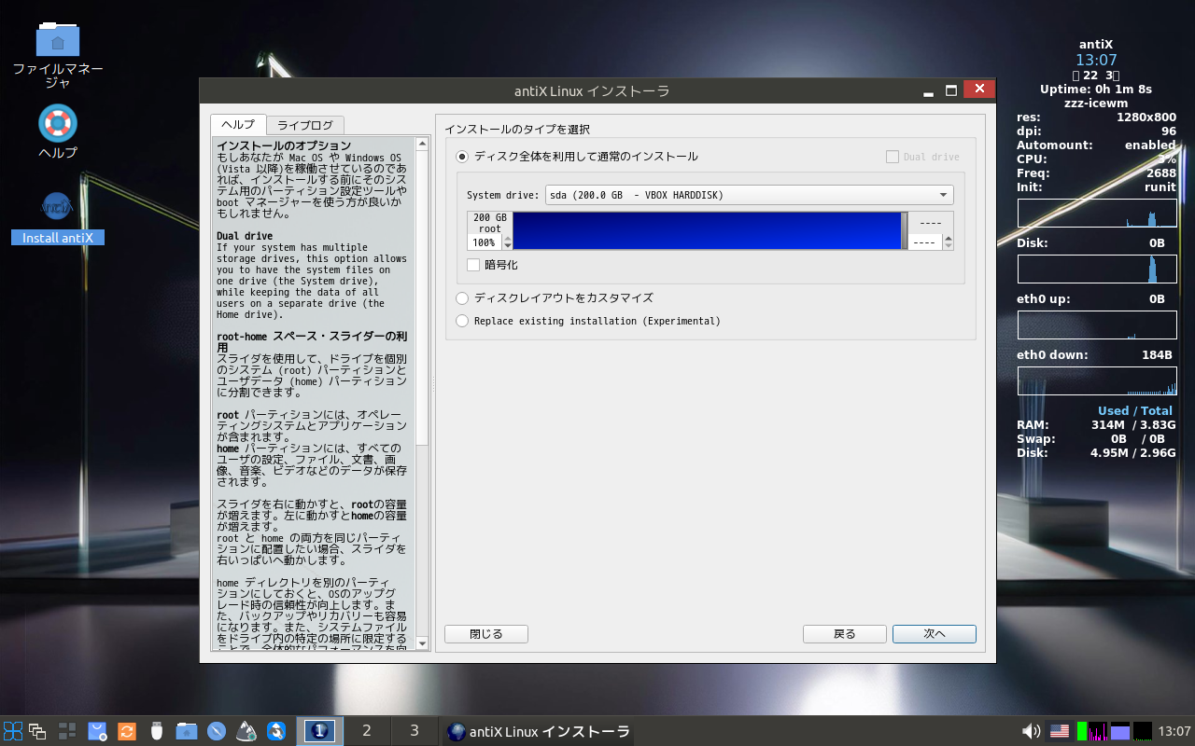Click the blue root partition slider bar

click(x=706, y=230)
